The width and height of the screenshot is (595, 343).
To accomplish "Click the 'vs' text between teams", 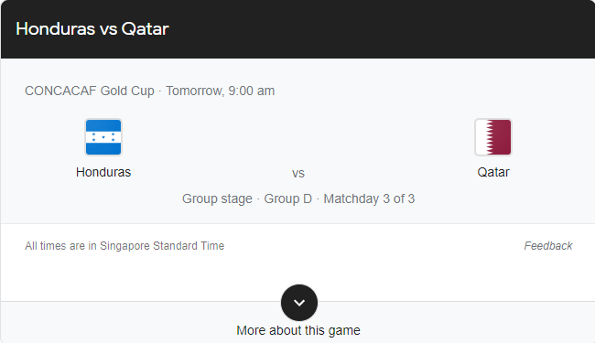I will point(298,174).
